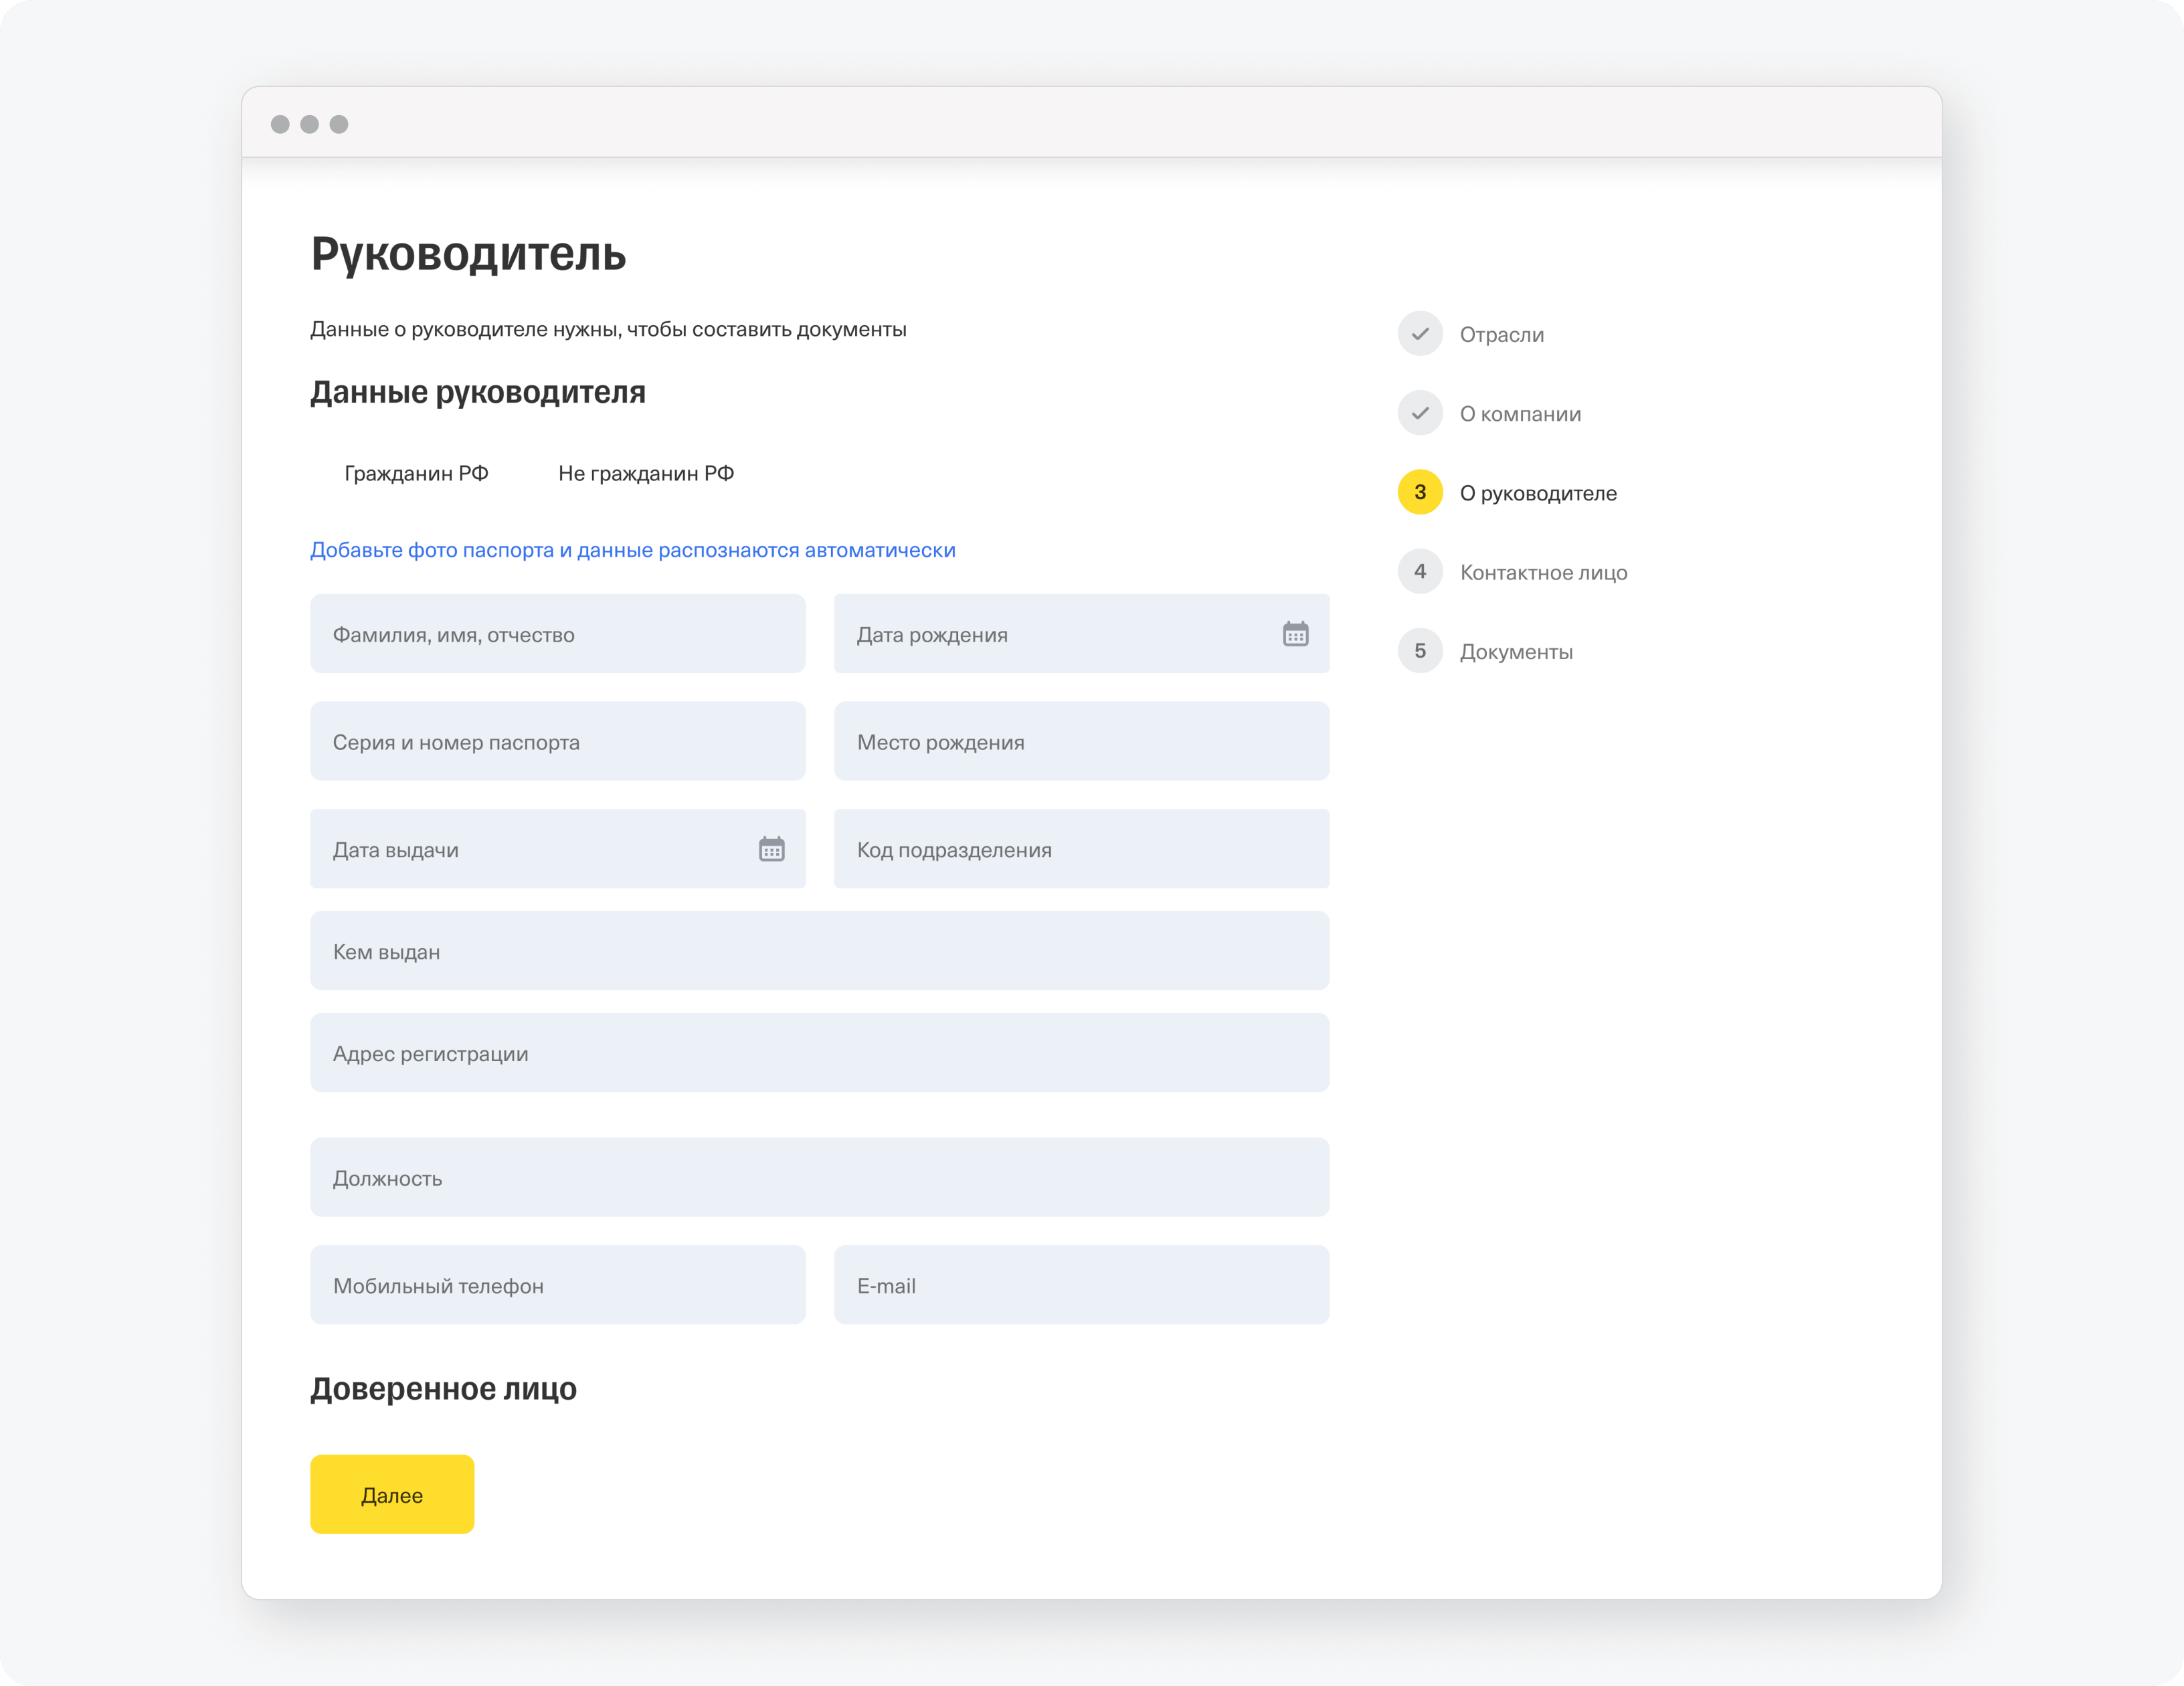Go to the Отрасли step
Screen dimensions: 2184x1686
click(x=1502, y=335)
